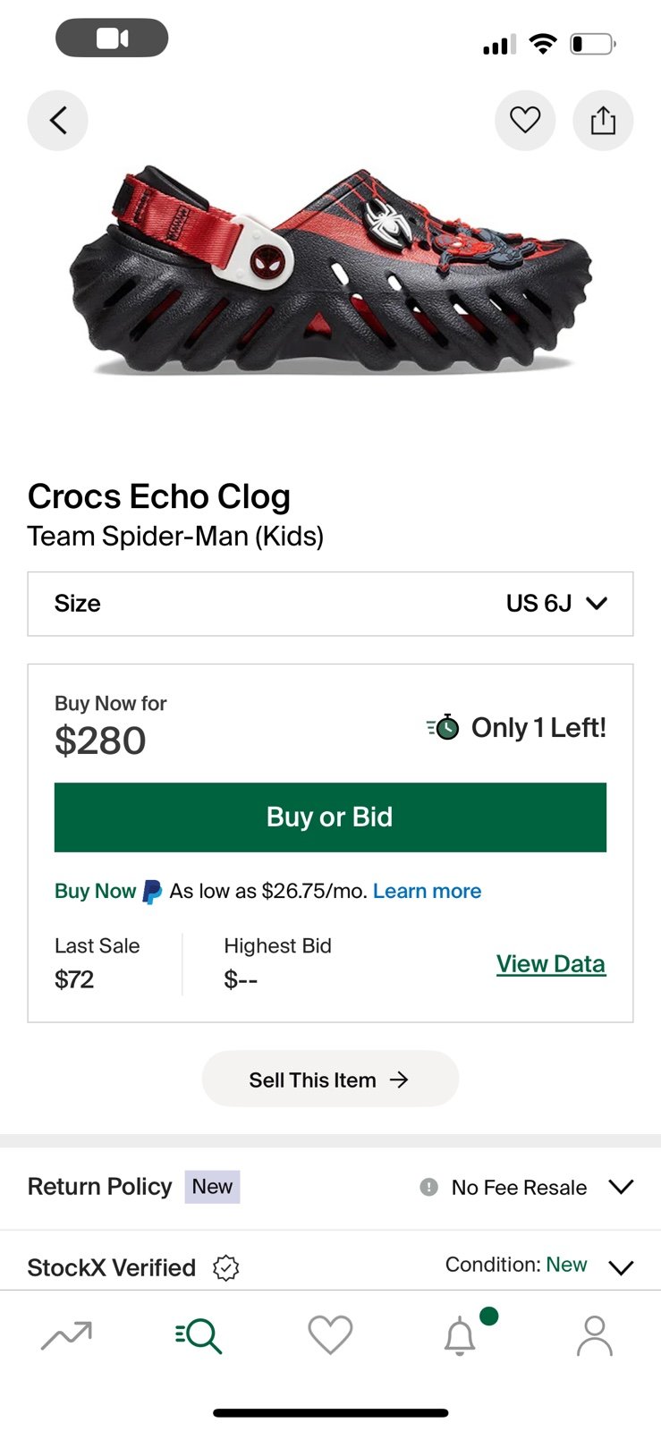Open the search tab icon
The image size is (661, 1431).
pyautogui.click(x=199, y=1335)
